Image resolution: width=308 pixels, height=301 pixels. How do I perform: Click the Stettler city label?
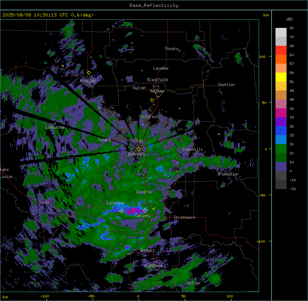pyautogui.click(x=227, y=85)
